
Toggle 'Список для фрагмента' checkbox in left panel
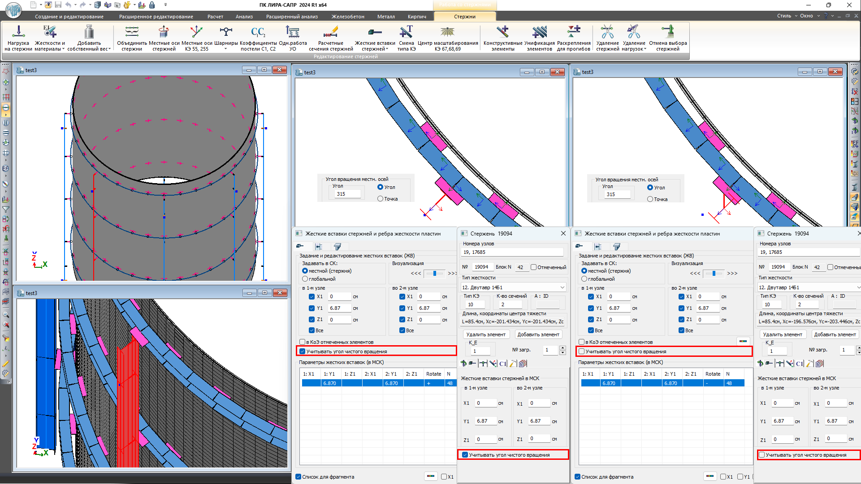click(299, 477)
